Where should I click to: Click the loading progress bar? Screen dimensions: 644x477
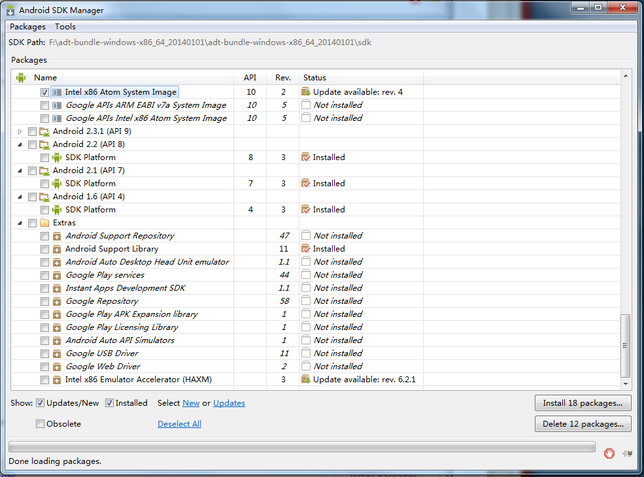click(302, 447)
